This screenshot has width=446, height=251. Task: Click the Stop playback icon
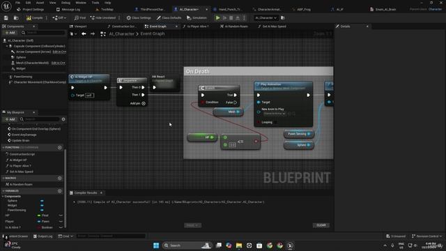pos(231,18)
